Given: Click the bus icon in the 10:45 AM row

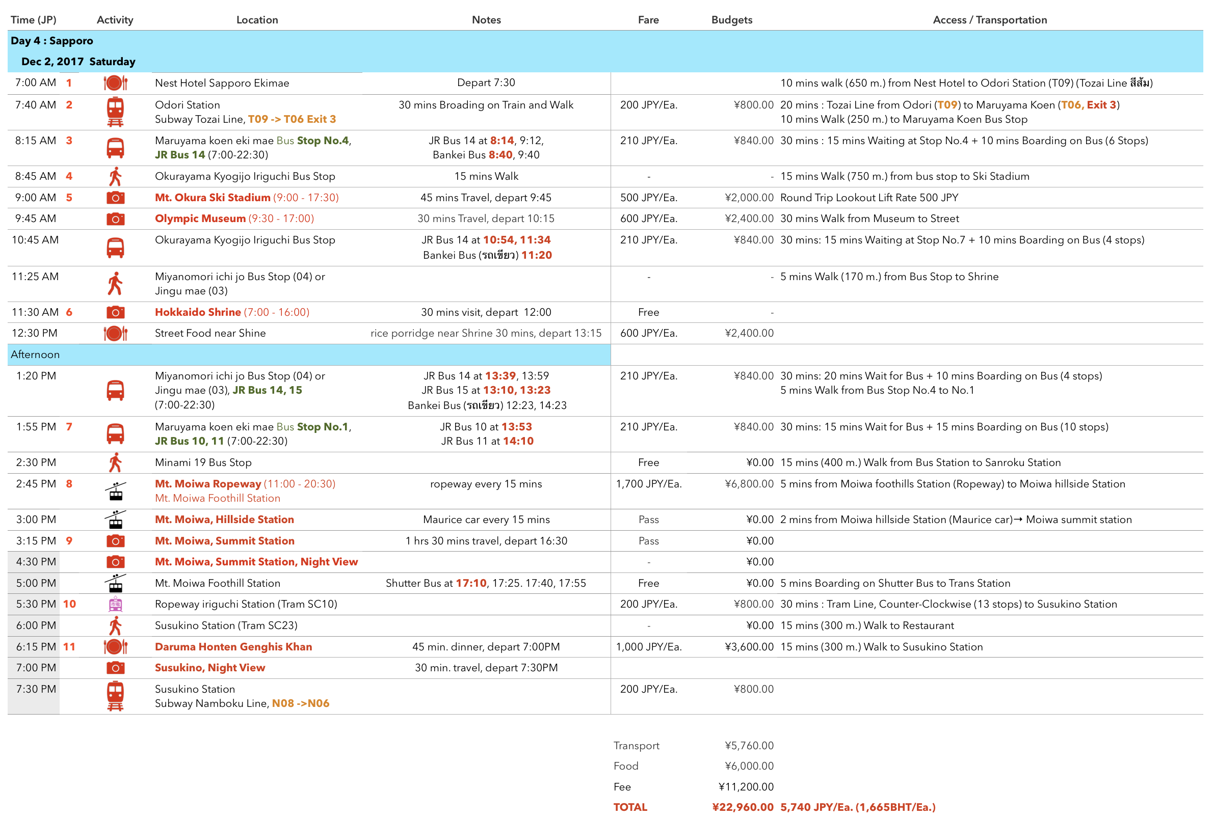Looking at the screenshot, I should pos(115,248).
